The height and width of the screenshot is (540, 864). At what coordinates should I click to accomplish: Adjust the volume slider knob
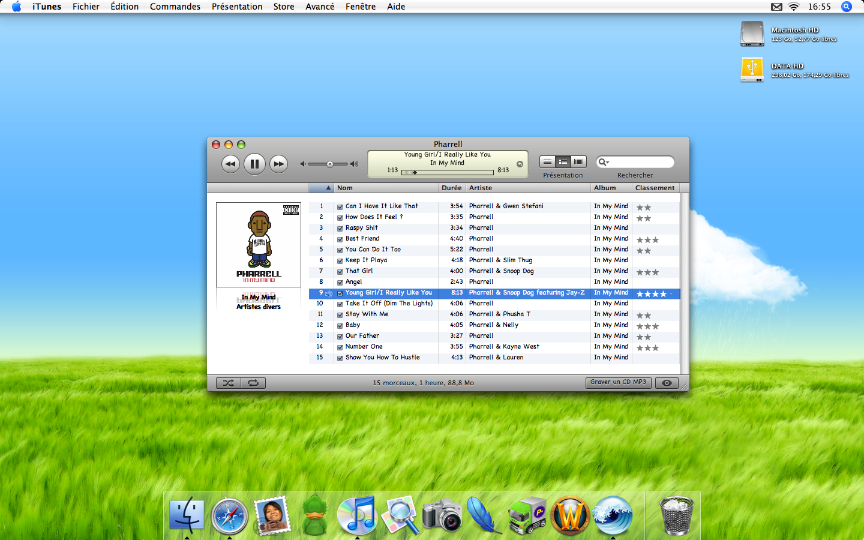(330, 164)
